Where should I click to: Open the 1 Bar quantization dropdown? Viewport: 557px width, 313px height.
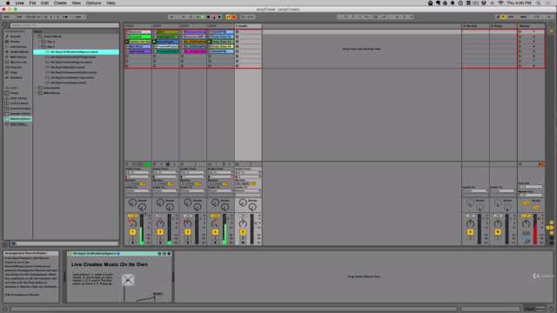[79, 17]
